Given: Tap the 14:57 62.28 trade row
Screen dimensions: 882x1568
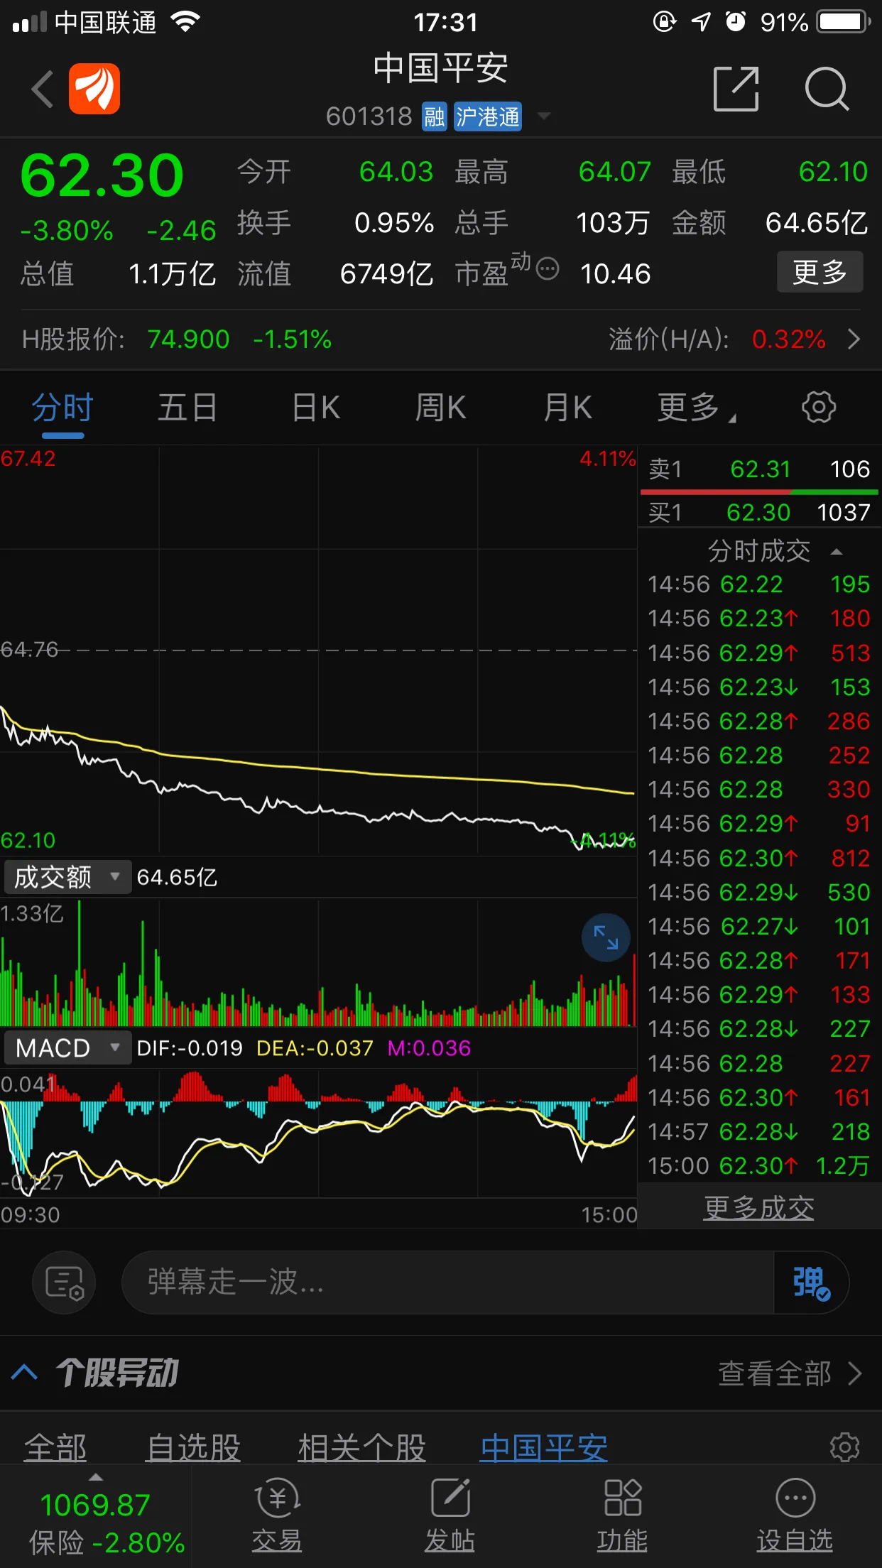Looking at the screenshot, I should [x=759, y=1131].
